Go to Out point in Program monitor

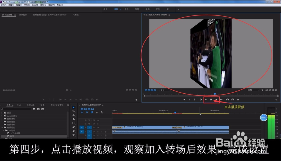[x=221, y=100]
